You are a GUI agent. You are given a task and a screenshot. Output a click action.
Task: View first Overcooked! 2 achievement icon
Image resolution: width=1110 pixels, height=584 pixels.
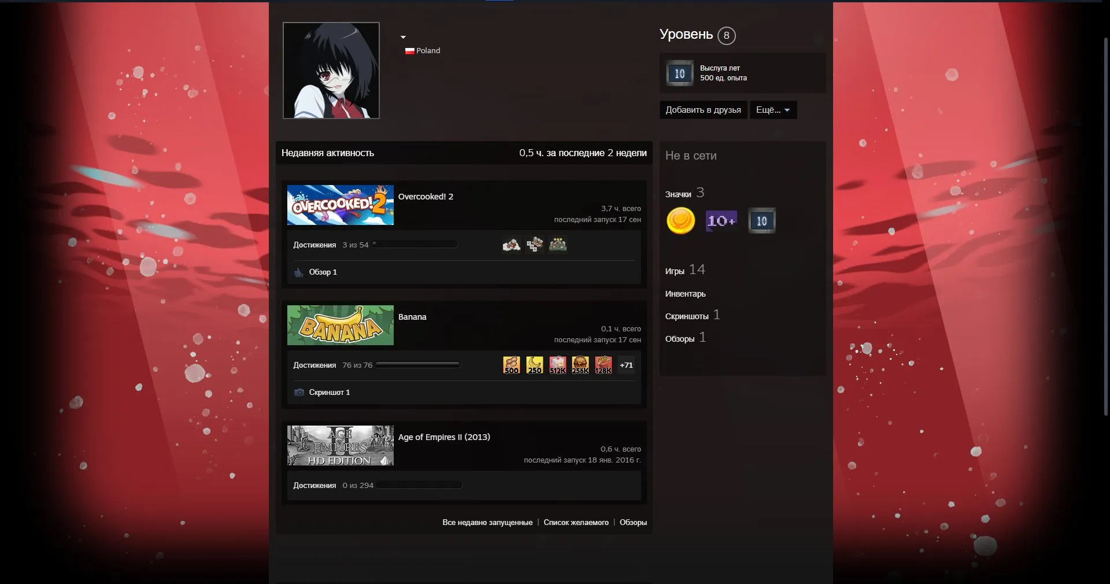[x=511, y=245]
